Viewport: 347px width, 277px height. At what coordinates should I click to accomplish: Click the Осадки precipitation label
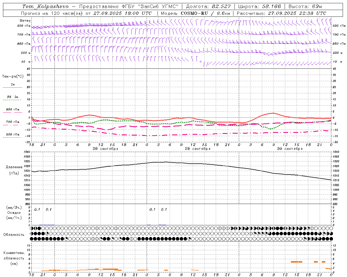(x=14, y=213)
